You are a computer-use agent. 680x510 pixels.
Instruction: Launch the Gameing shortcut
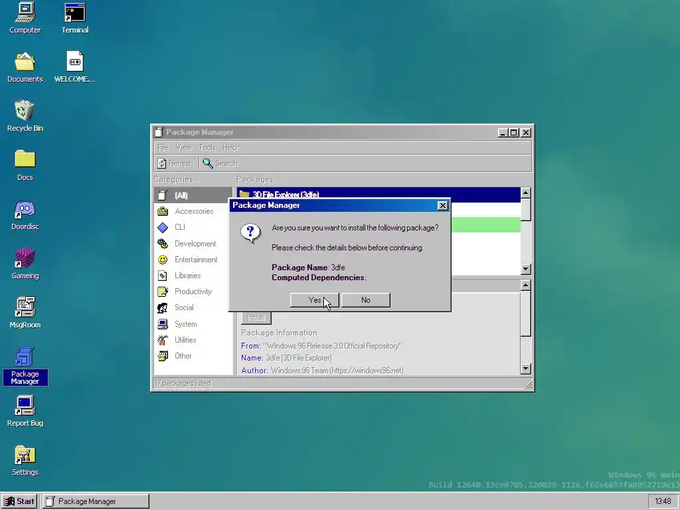[x=25, y=264]
